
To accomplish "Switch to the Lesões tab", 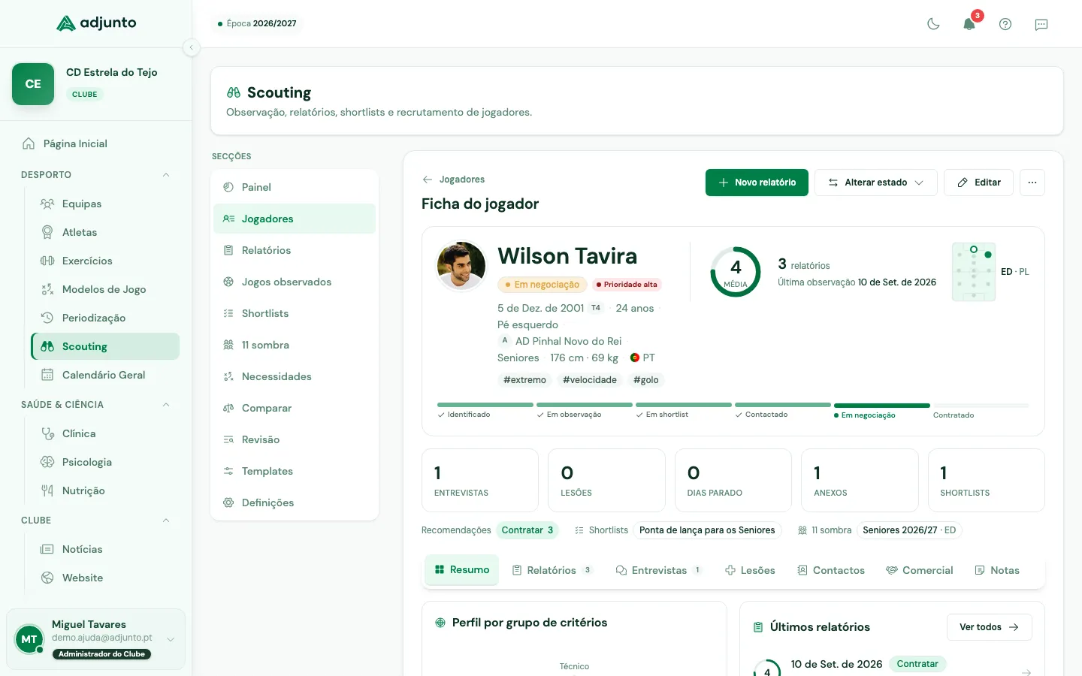I will [x=750, y=570].
